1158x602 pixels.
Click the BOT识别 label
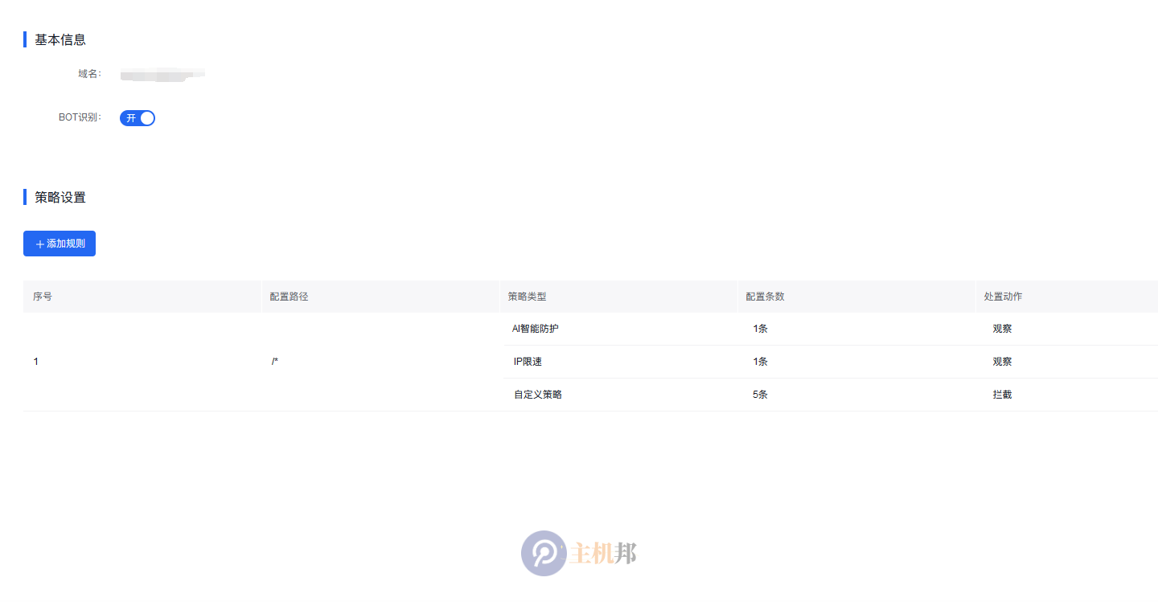point(80,117)
